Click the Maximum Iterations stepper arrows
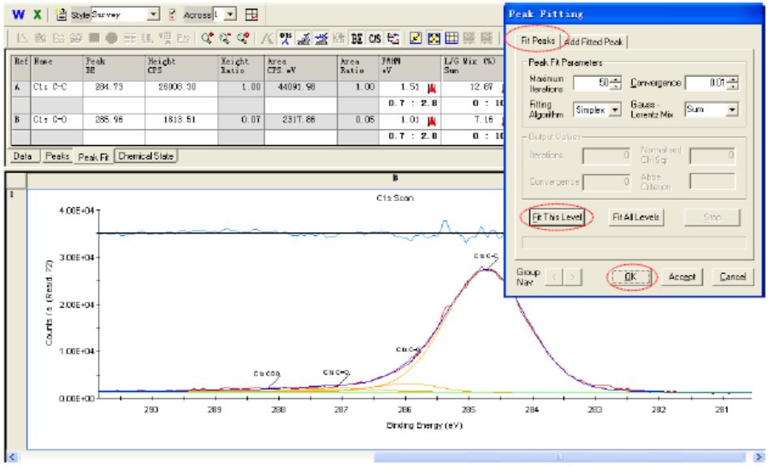 616,83
